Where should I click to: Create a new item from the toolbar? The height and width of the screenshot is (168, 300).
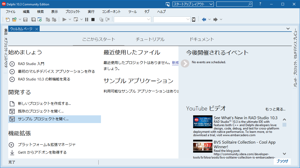pyautogui.click(x=7, y=19)
